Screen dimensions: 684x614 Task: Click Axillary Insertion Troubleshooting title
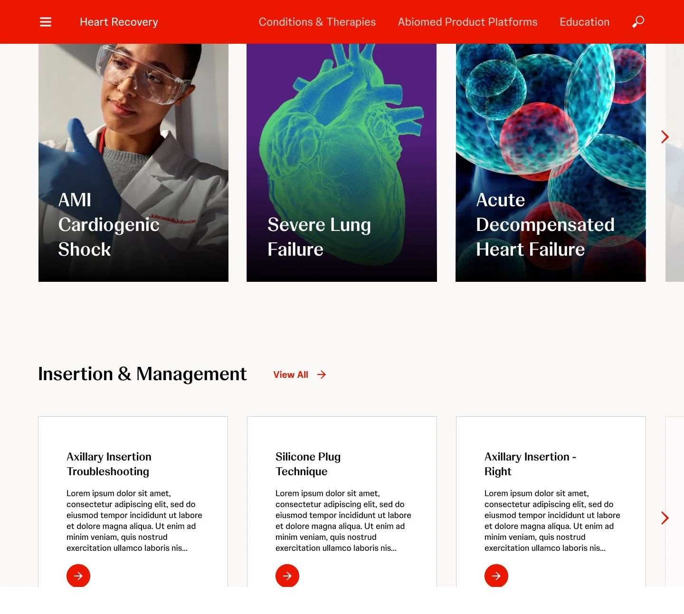(109, 464)
